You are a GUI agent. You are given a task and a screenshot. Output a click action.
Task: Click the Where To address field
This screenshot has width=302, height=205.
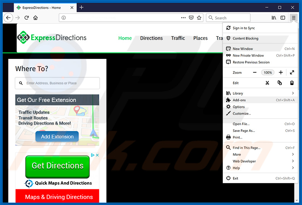(57, 83)
